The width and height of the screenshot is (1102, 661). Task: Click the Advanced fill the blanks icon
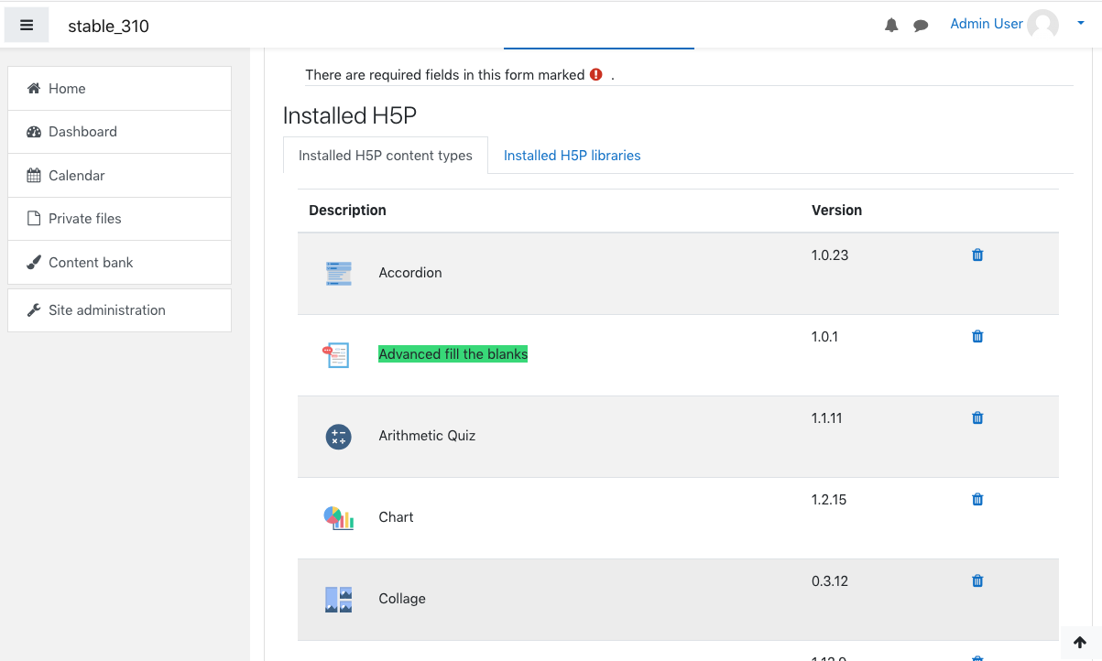(338, 354)
